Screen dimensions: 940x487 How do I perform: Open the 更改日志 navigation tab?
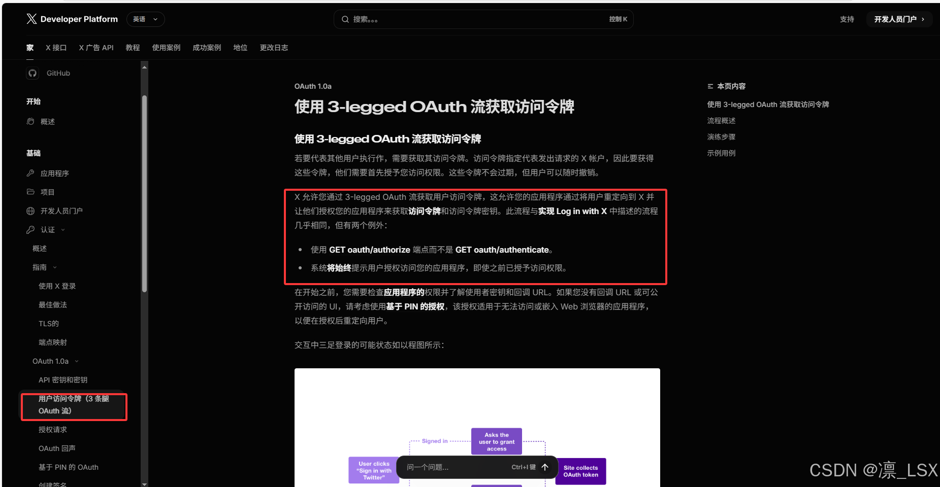pos(274,48)
